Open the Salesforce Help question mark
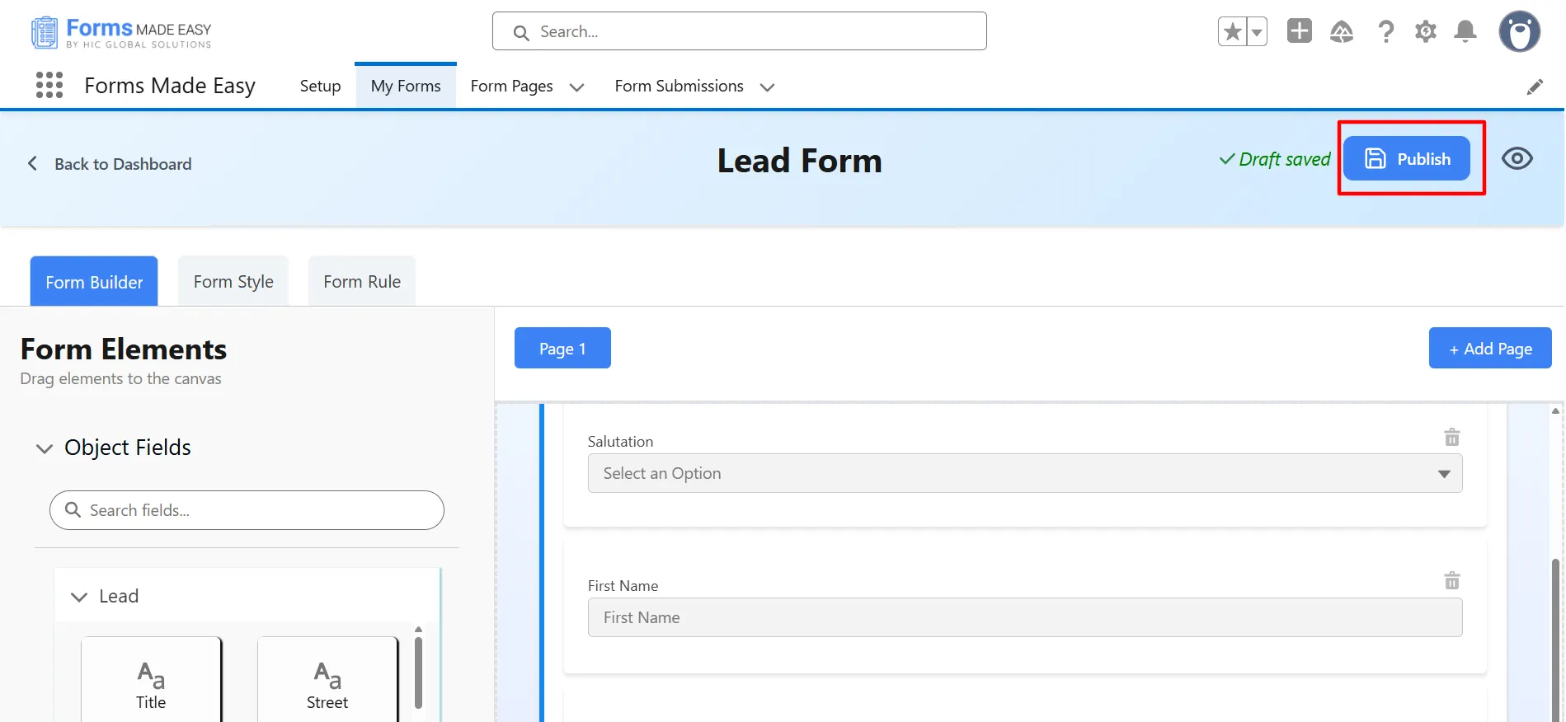Viewport: 1566px width, 722px height. (1385, 32)
